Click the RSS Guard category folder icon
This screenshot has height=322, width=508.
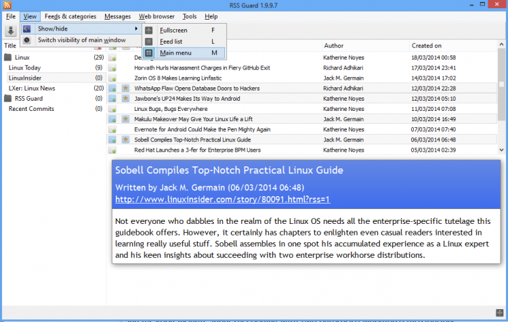[8, 98]
